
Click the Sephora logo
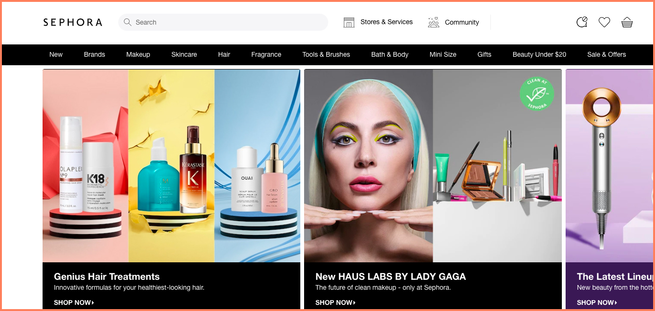click(72, 22)
